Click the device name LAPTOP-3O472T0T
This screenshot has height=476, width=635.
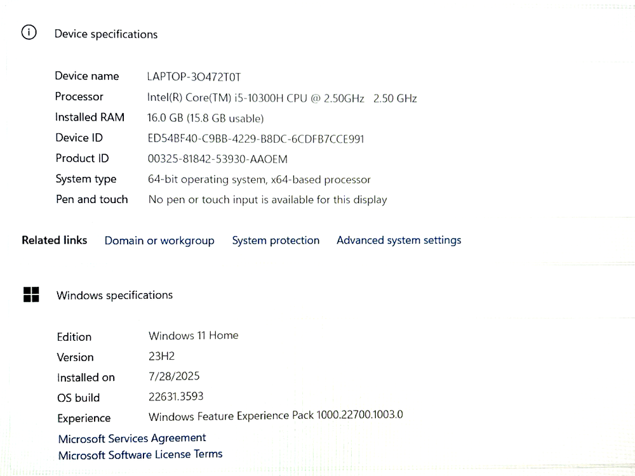tap(194, 77)
